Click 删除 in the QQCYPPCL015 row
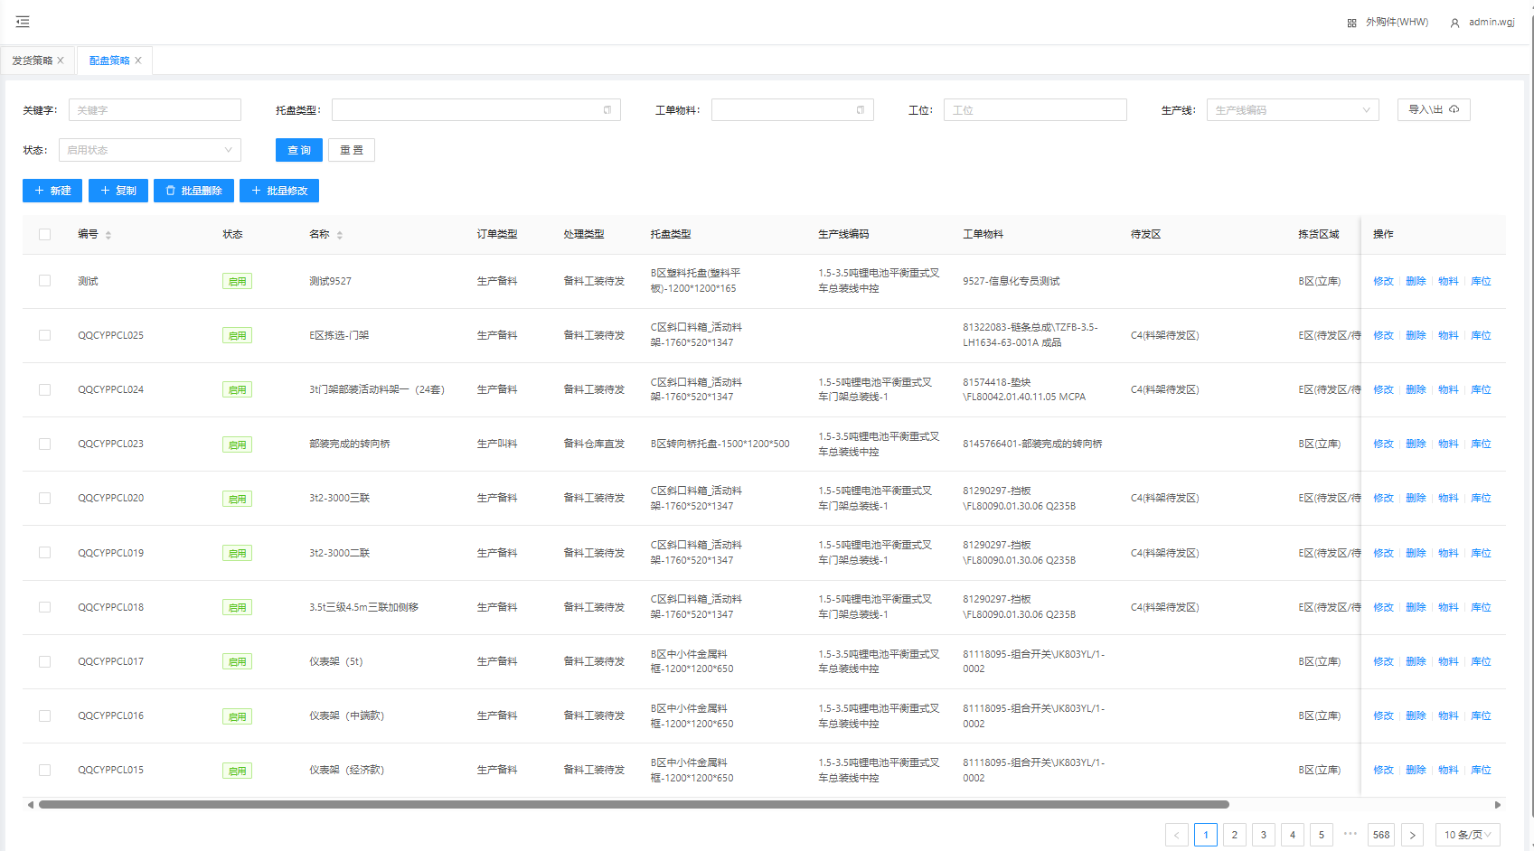Viewport: 1534px width, 851px height. (1416, 770)
